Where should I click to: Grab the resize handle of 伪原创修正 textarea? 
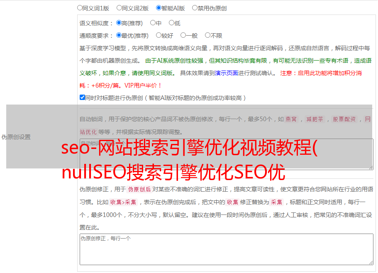371,263
